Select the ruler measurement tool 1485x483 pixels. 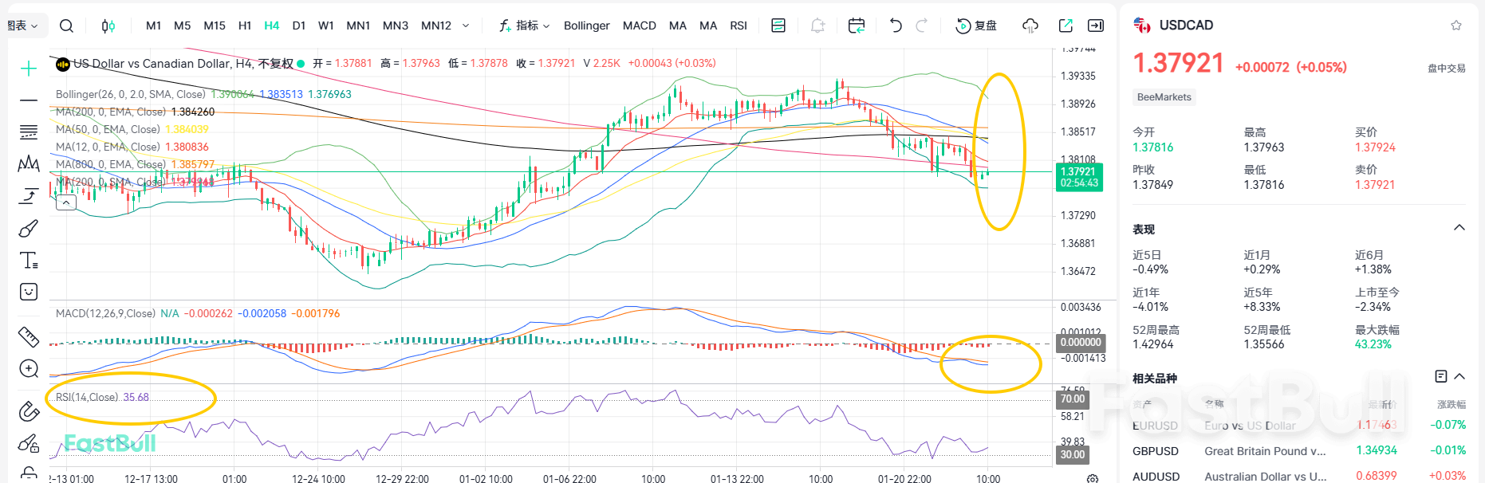pos(29,337)
